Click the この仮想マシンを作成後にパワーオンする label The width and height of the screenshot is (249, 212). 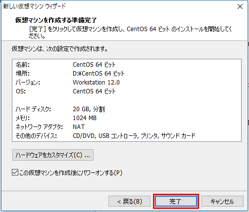coord(71,173)
